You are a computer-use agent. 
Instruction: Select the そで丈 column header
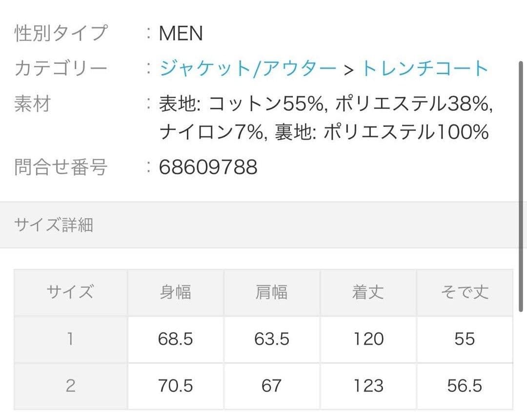click(464, 292)
